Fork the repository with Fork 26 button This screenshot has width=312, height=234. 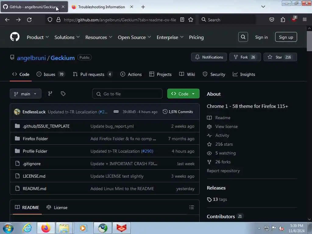[x=245, y=57]
